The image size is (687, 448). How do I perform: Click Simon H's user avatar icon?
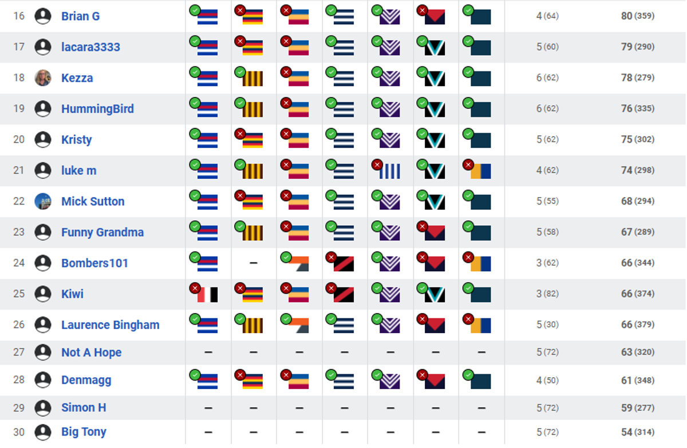tap(43, 408)
